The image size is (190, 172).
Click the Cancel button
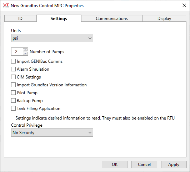(144, 165)
